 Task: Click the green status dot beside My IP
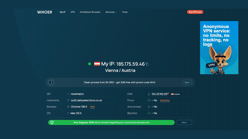(x=90, y=64)
